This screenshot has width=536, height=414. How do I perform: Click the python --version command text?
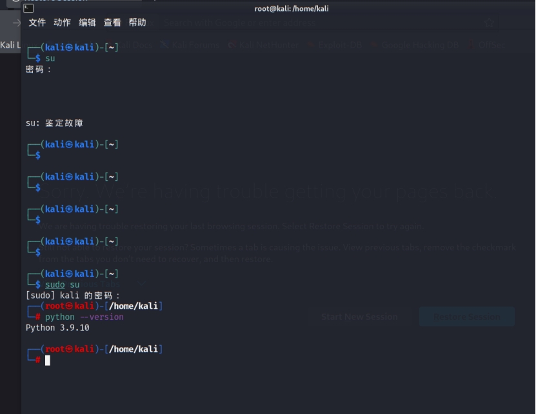pos(84,317)
